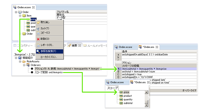The image size is (214, 111).
Task: Choose ローカライズ(L)... in the context menu
Action: coord(50,57)
